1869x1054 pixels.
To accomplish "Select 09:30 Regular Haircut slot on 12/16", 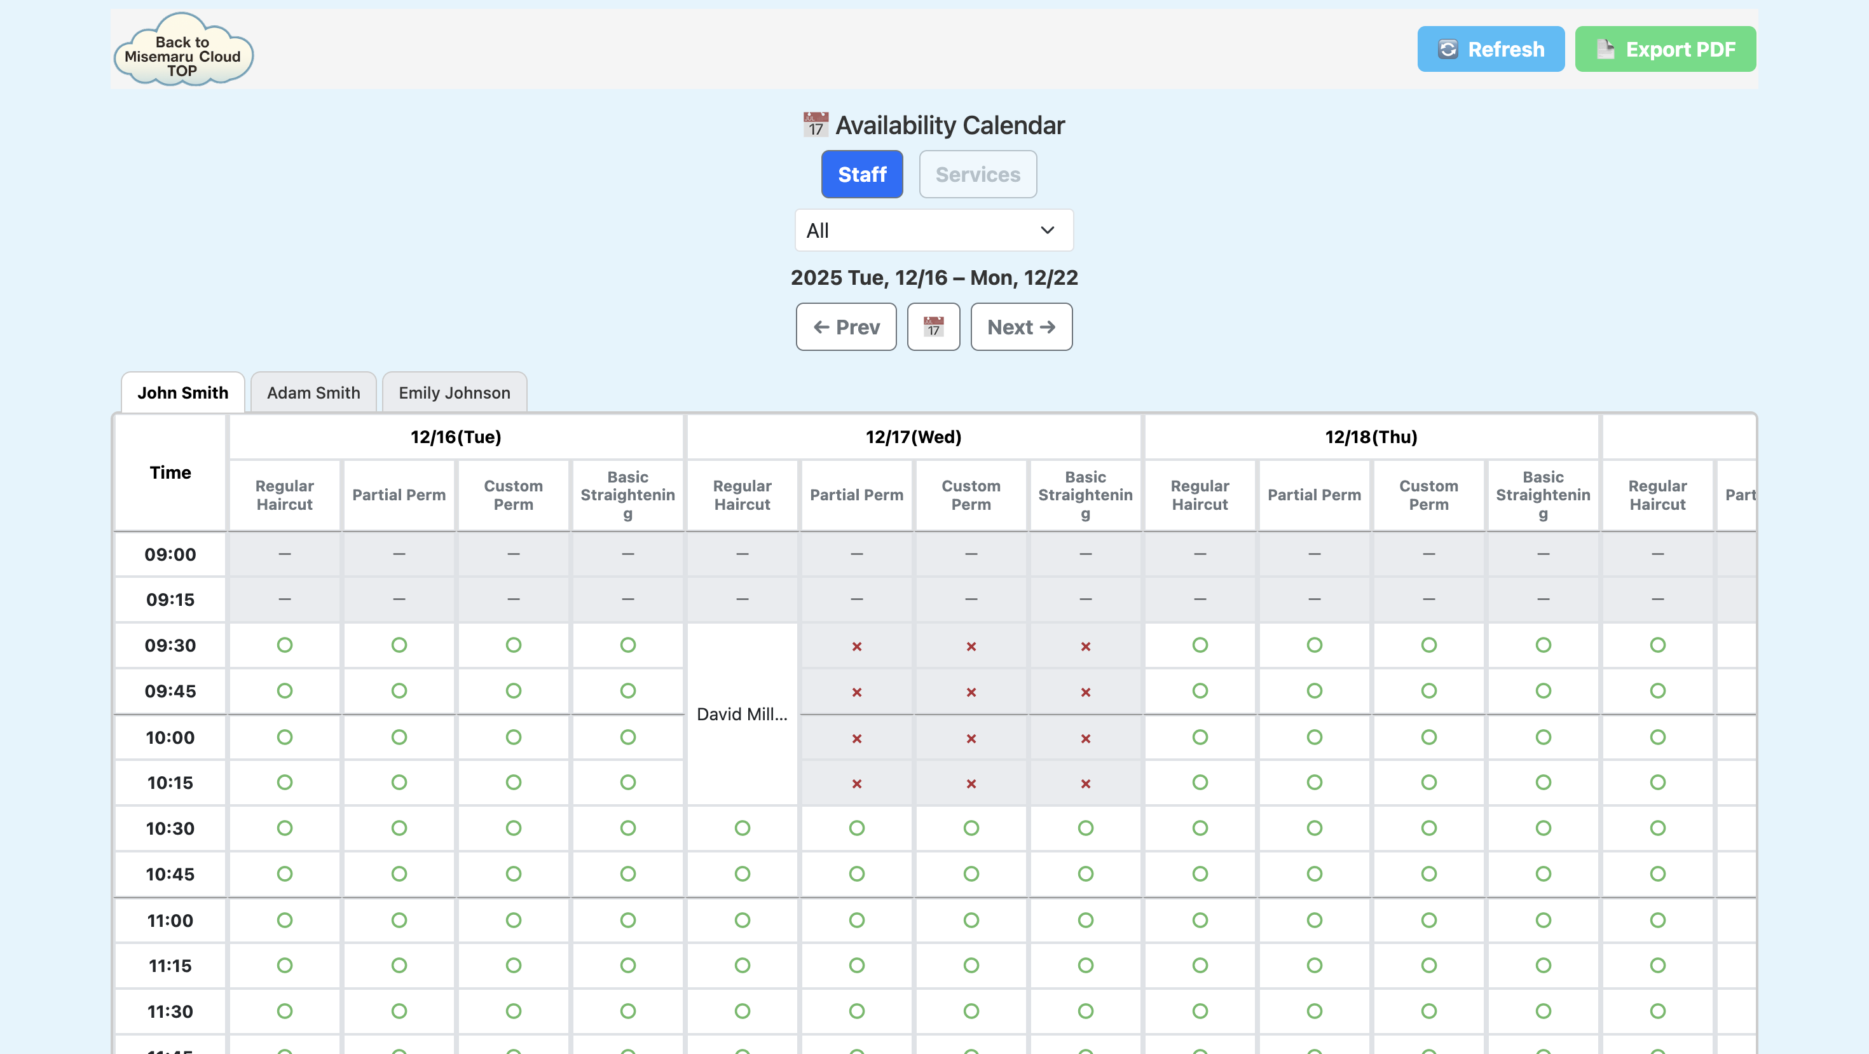I will point(284,645).
